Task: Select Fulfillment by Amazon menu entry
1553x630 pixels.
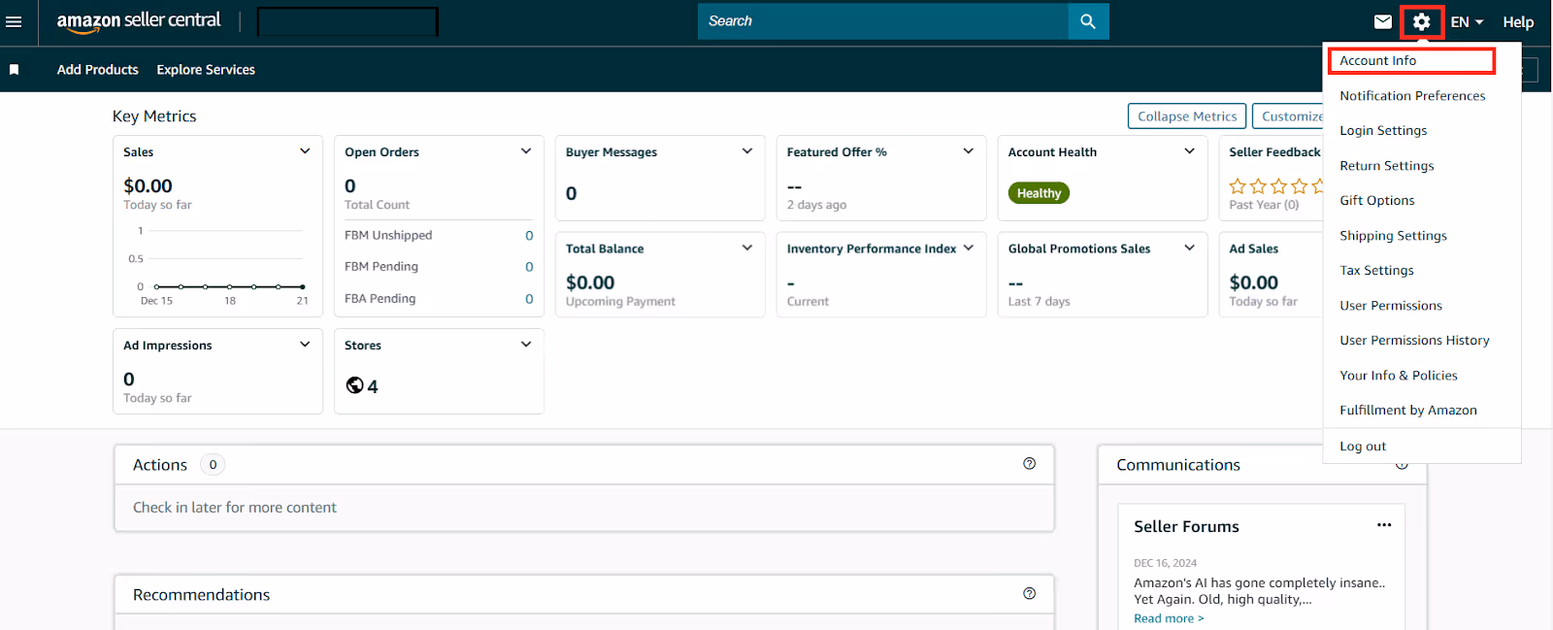Action: coord(1408,410)
